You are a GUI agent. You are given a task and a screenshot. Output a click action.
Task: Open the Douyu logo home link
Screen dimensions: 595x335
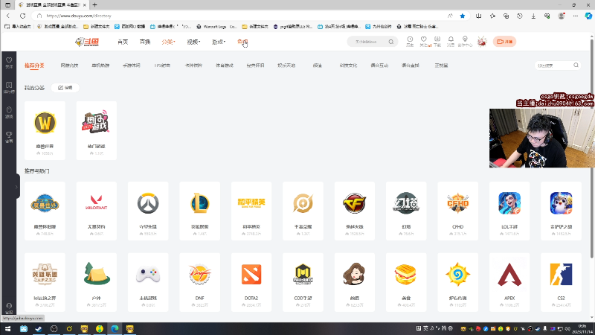[87, 42]
